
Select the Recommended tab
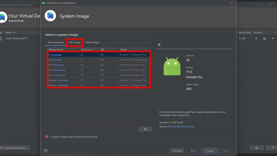(x=55, y=42)
